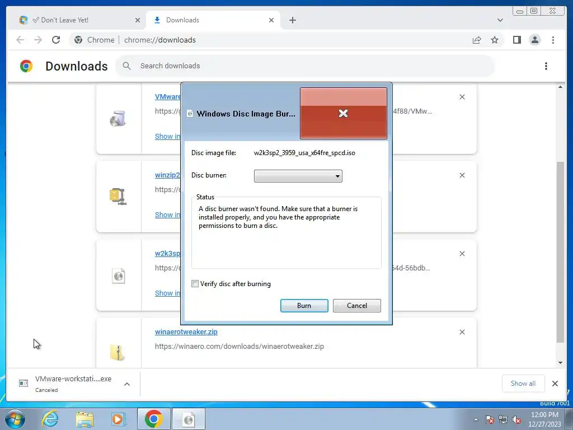Image resolution: width=573 pixels, height=430 pixels.
Task: Go back in Chrome
Action: pyautogui.click(x=20, y=40)
